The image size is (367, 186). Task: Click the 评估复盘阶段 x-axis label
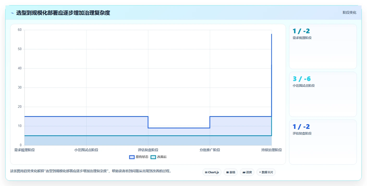click(148, 150)
